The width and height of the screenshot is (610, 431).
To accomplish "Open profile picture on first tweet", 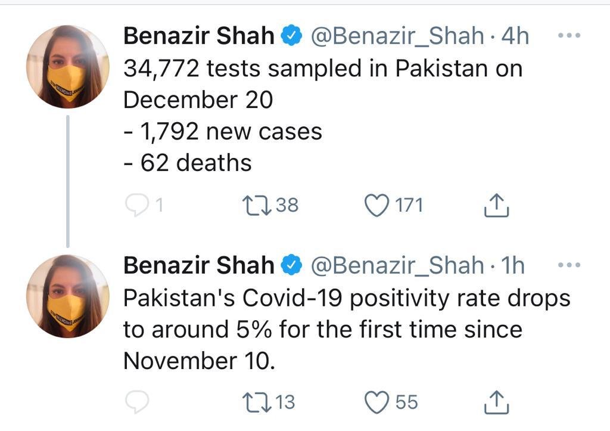I will pos(68,67).
